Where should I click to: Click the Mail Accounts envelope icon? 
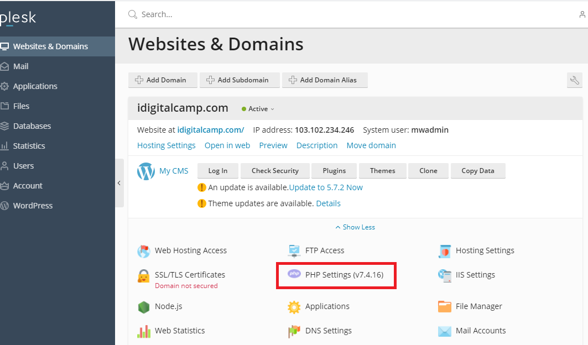coord(445,331)
